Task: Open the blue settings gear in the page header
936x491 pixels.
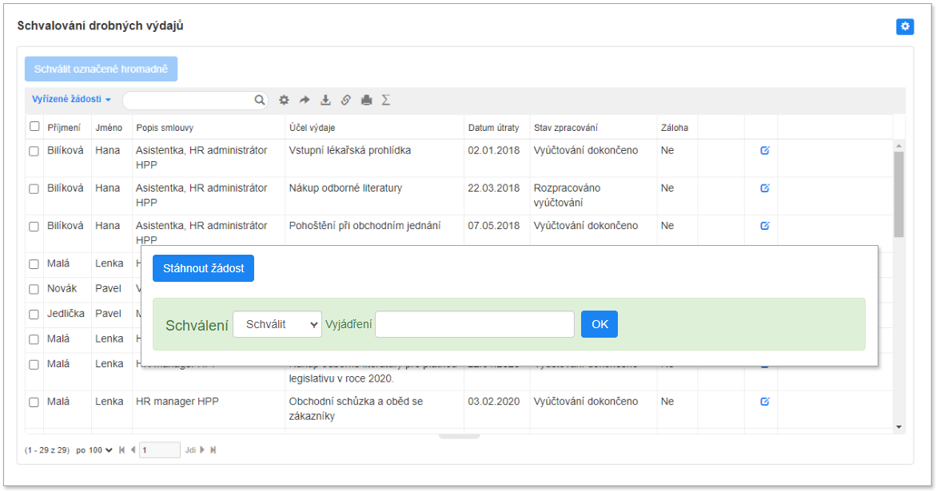Action: pos(905,27)
